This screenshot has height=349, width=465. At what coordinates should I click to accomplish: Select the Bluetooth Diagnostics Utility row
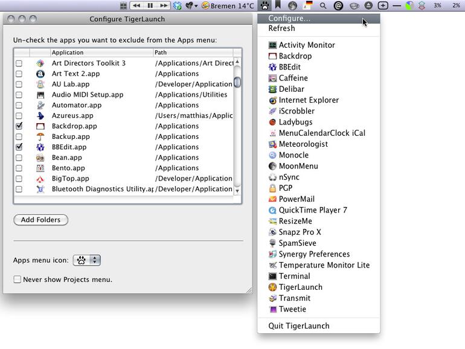click(124, 189)
